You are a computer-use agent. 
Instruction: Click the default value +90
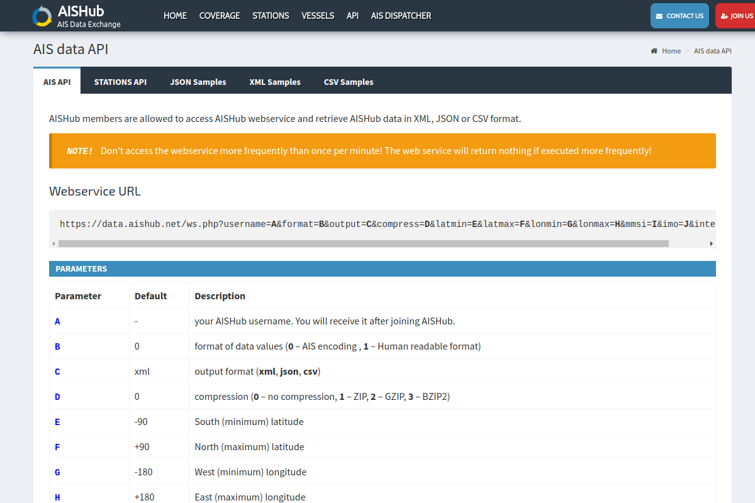pos(142,447)
